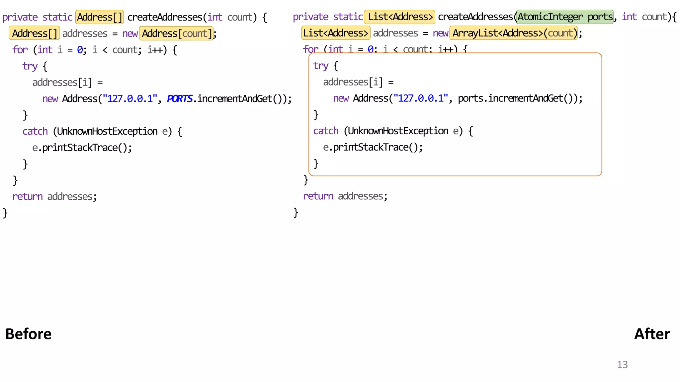Click 'e.printStackTrace();' in After code
The width and height of the screenshot is (680, 382).
pyautogui.click(x=373, y=147)
